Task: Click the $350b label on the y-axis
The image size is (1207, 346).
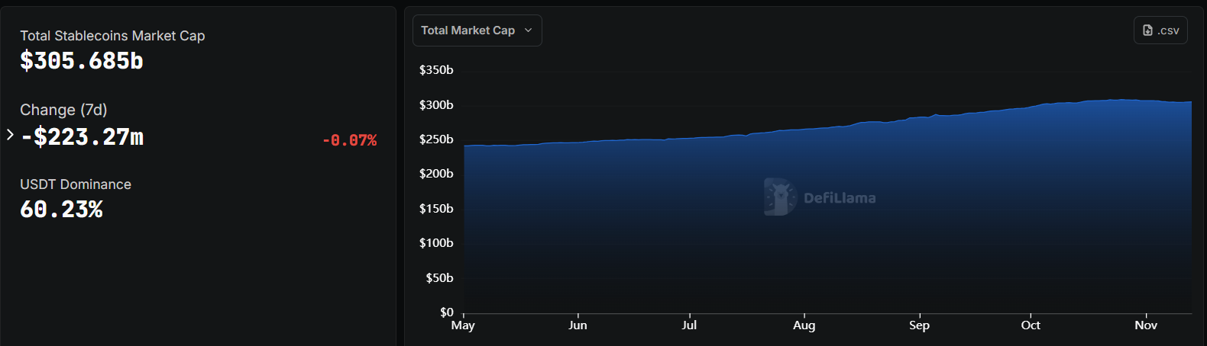Action: tap(436, 70)
